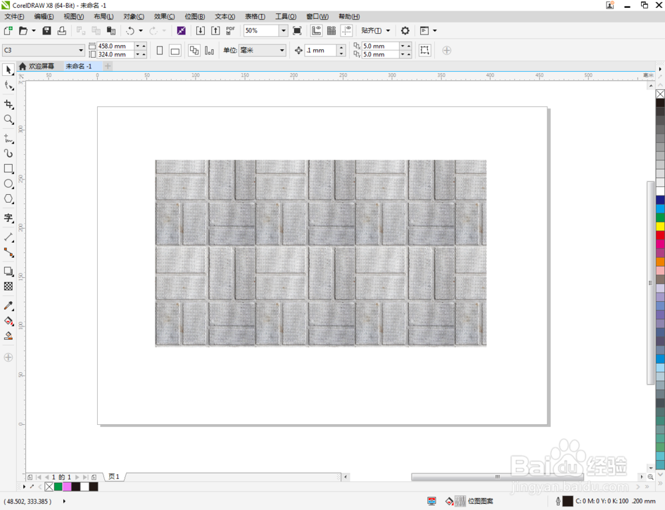
Task: Set portrait page orientation
Action: [160, 51]
